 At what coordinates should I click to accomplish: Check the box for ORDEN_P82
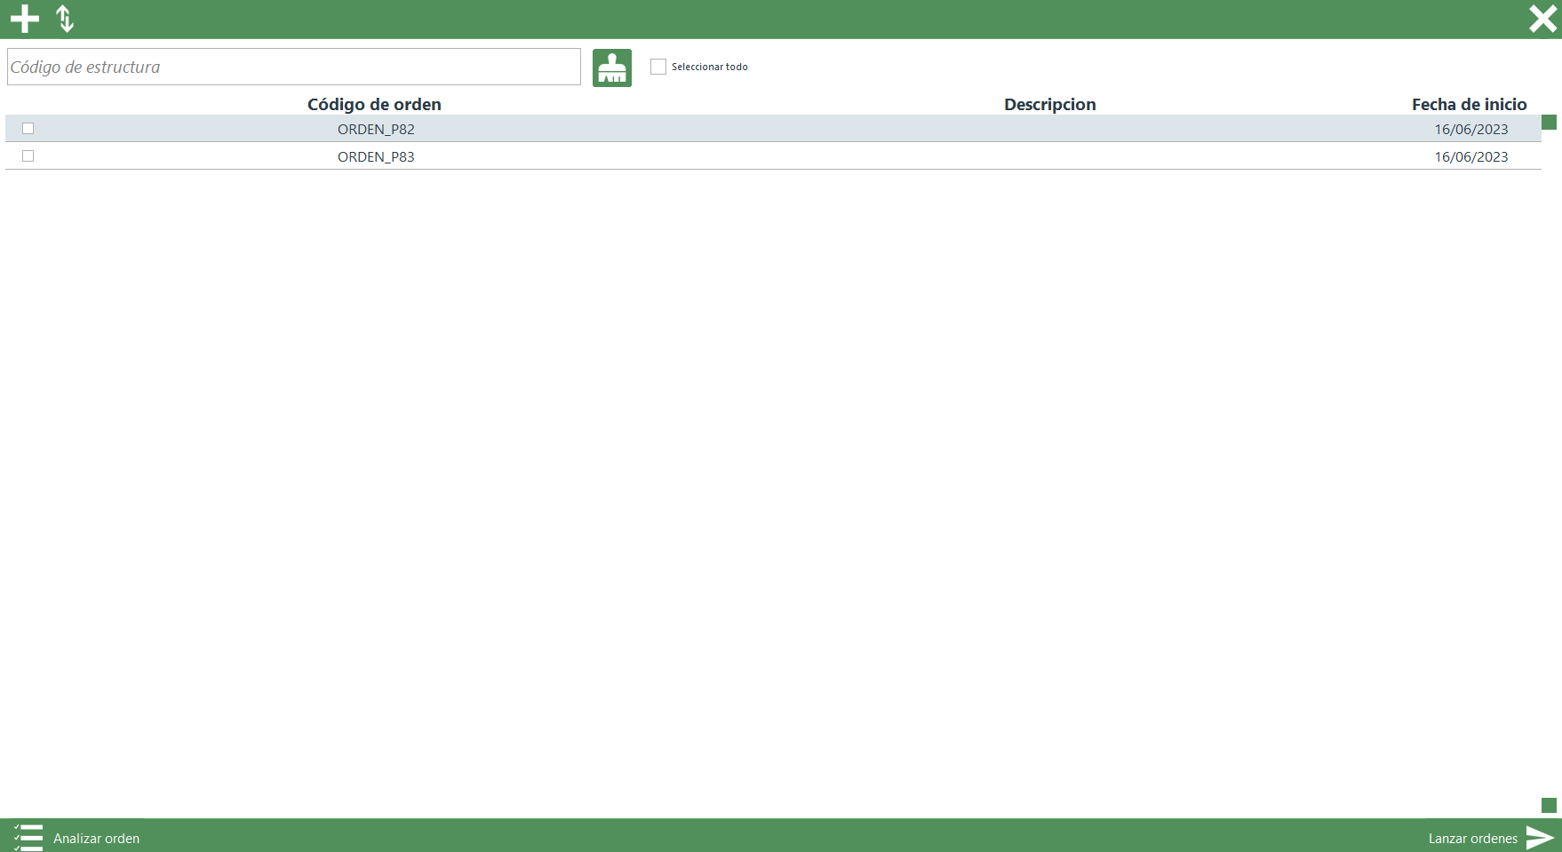click(28, 129)
